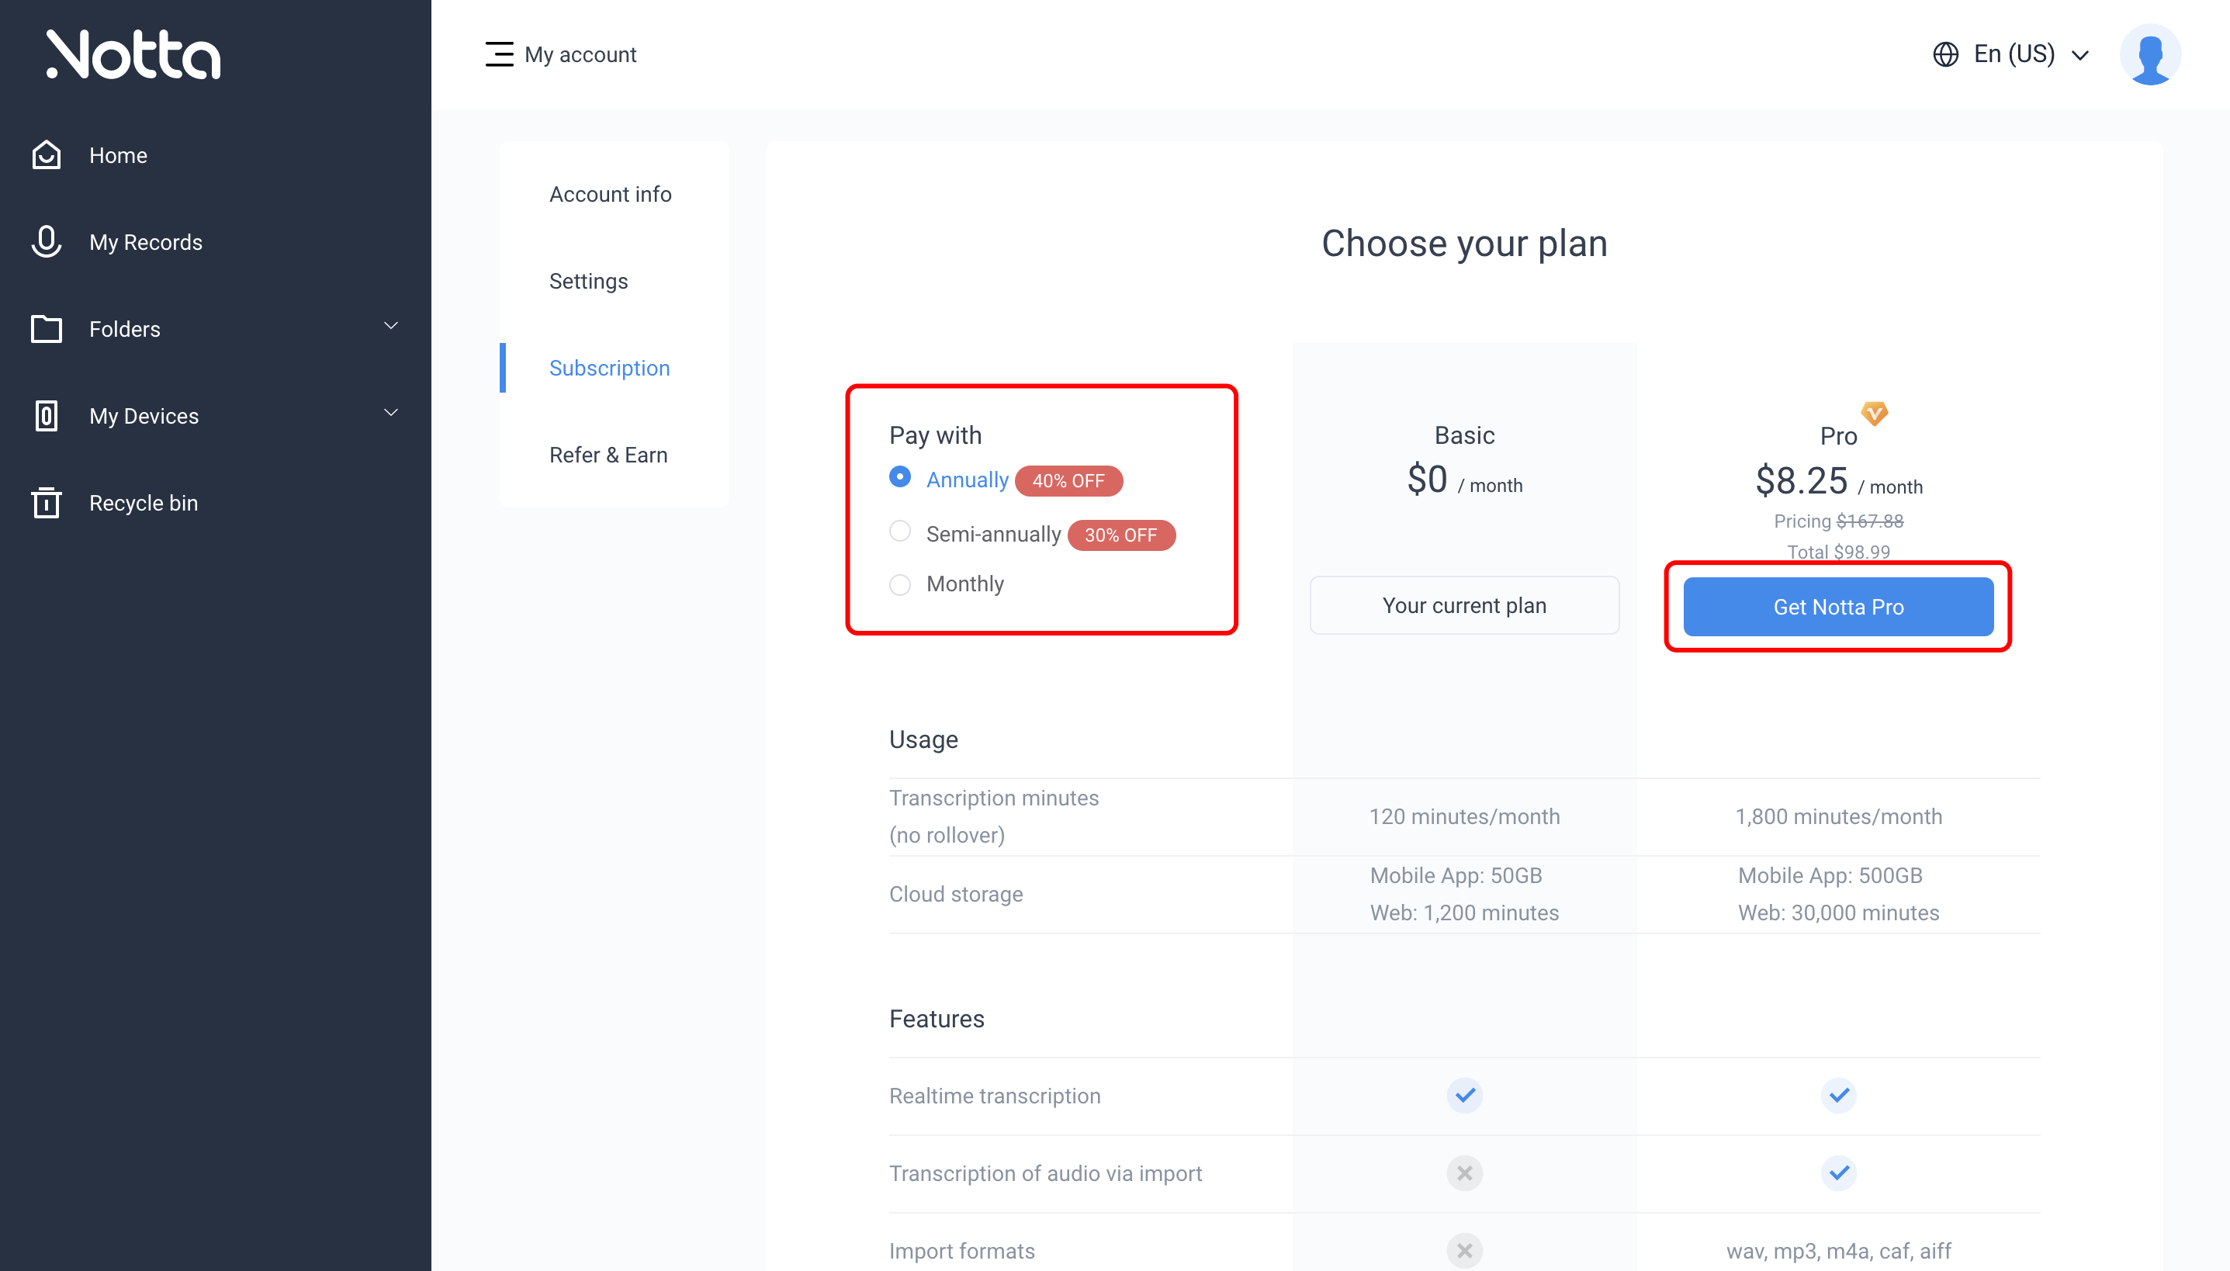Toggle the sidebar with hamburger icon
The width and height of the screenshot is (2230, 1271).
pos(499,54)
